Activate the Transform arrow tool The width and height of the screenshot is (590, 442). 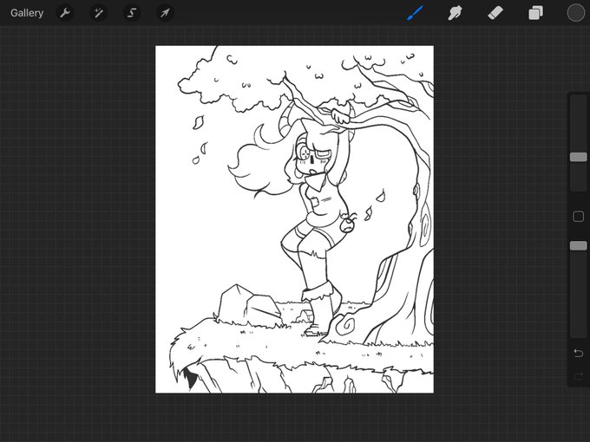pyautogui.click(x=165, y=13)
